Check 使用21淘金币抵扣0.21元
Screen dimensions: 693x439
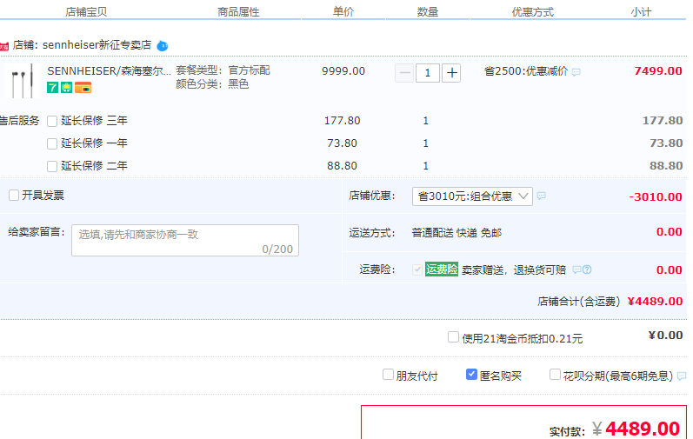tap(453, 337)
